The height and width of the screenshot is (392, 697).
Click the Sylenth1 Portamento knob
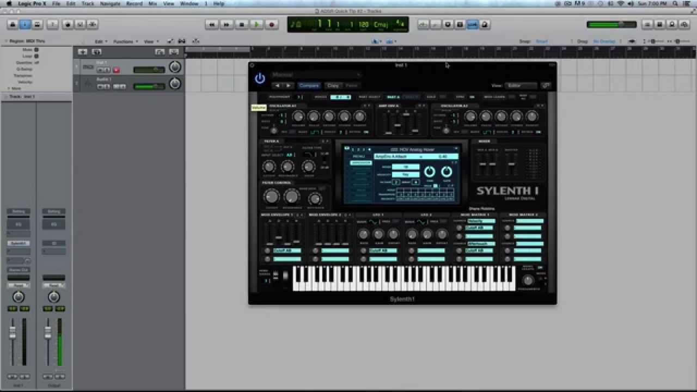(x=527, y=280)
